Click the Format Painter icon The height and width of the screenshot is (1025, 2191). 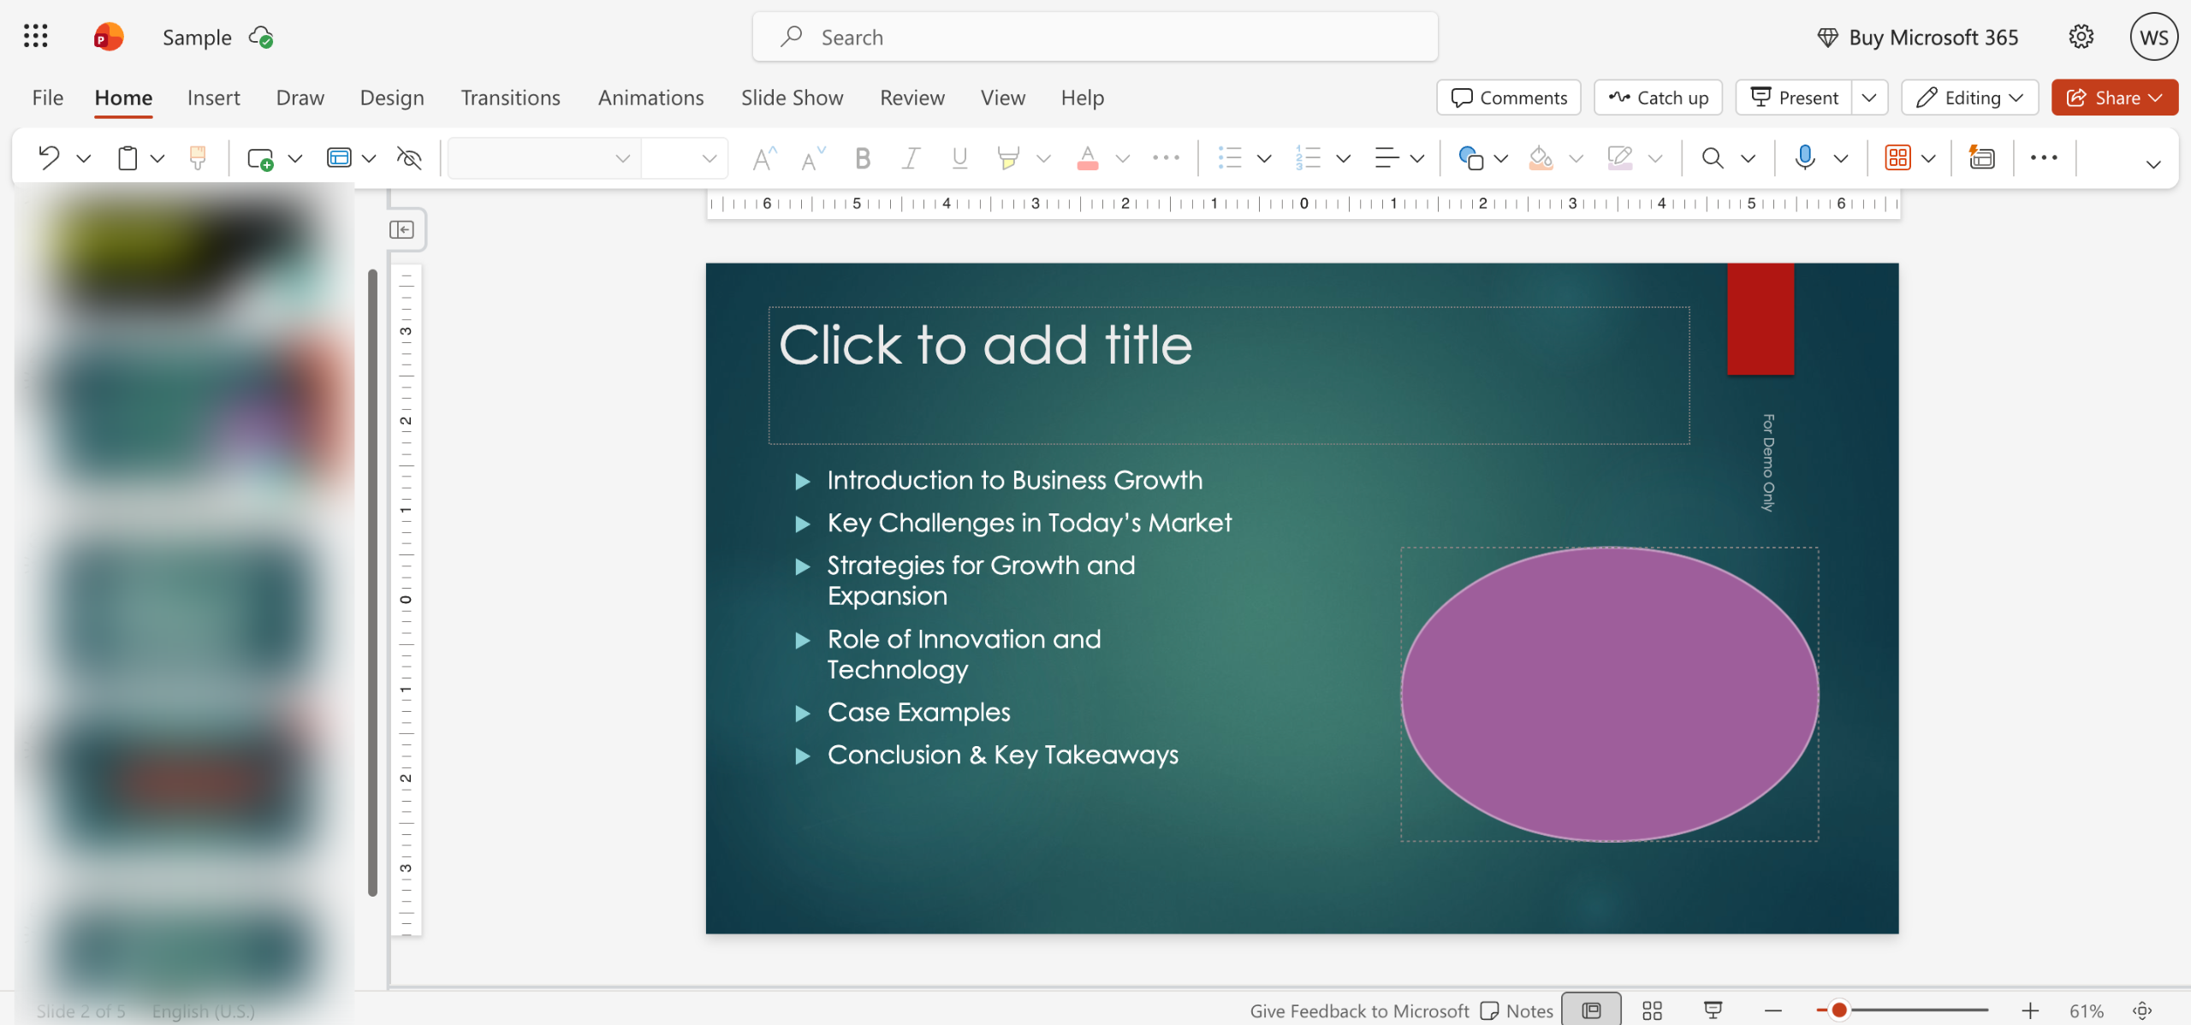click(198, 158)
